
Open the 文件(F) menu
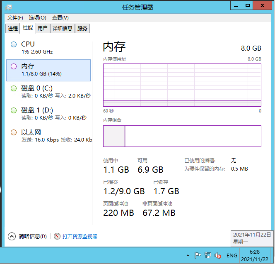click(15, 18)
